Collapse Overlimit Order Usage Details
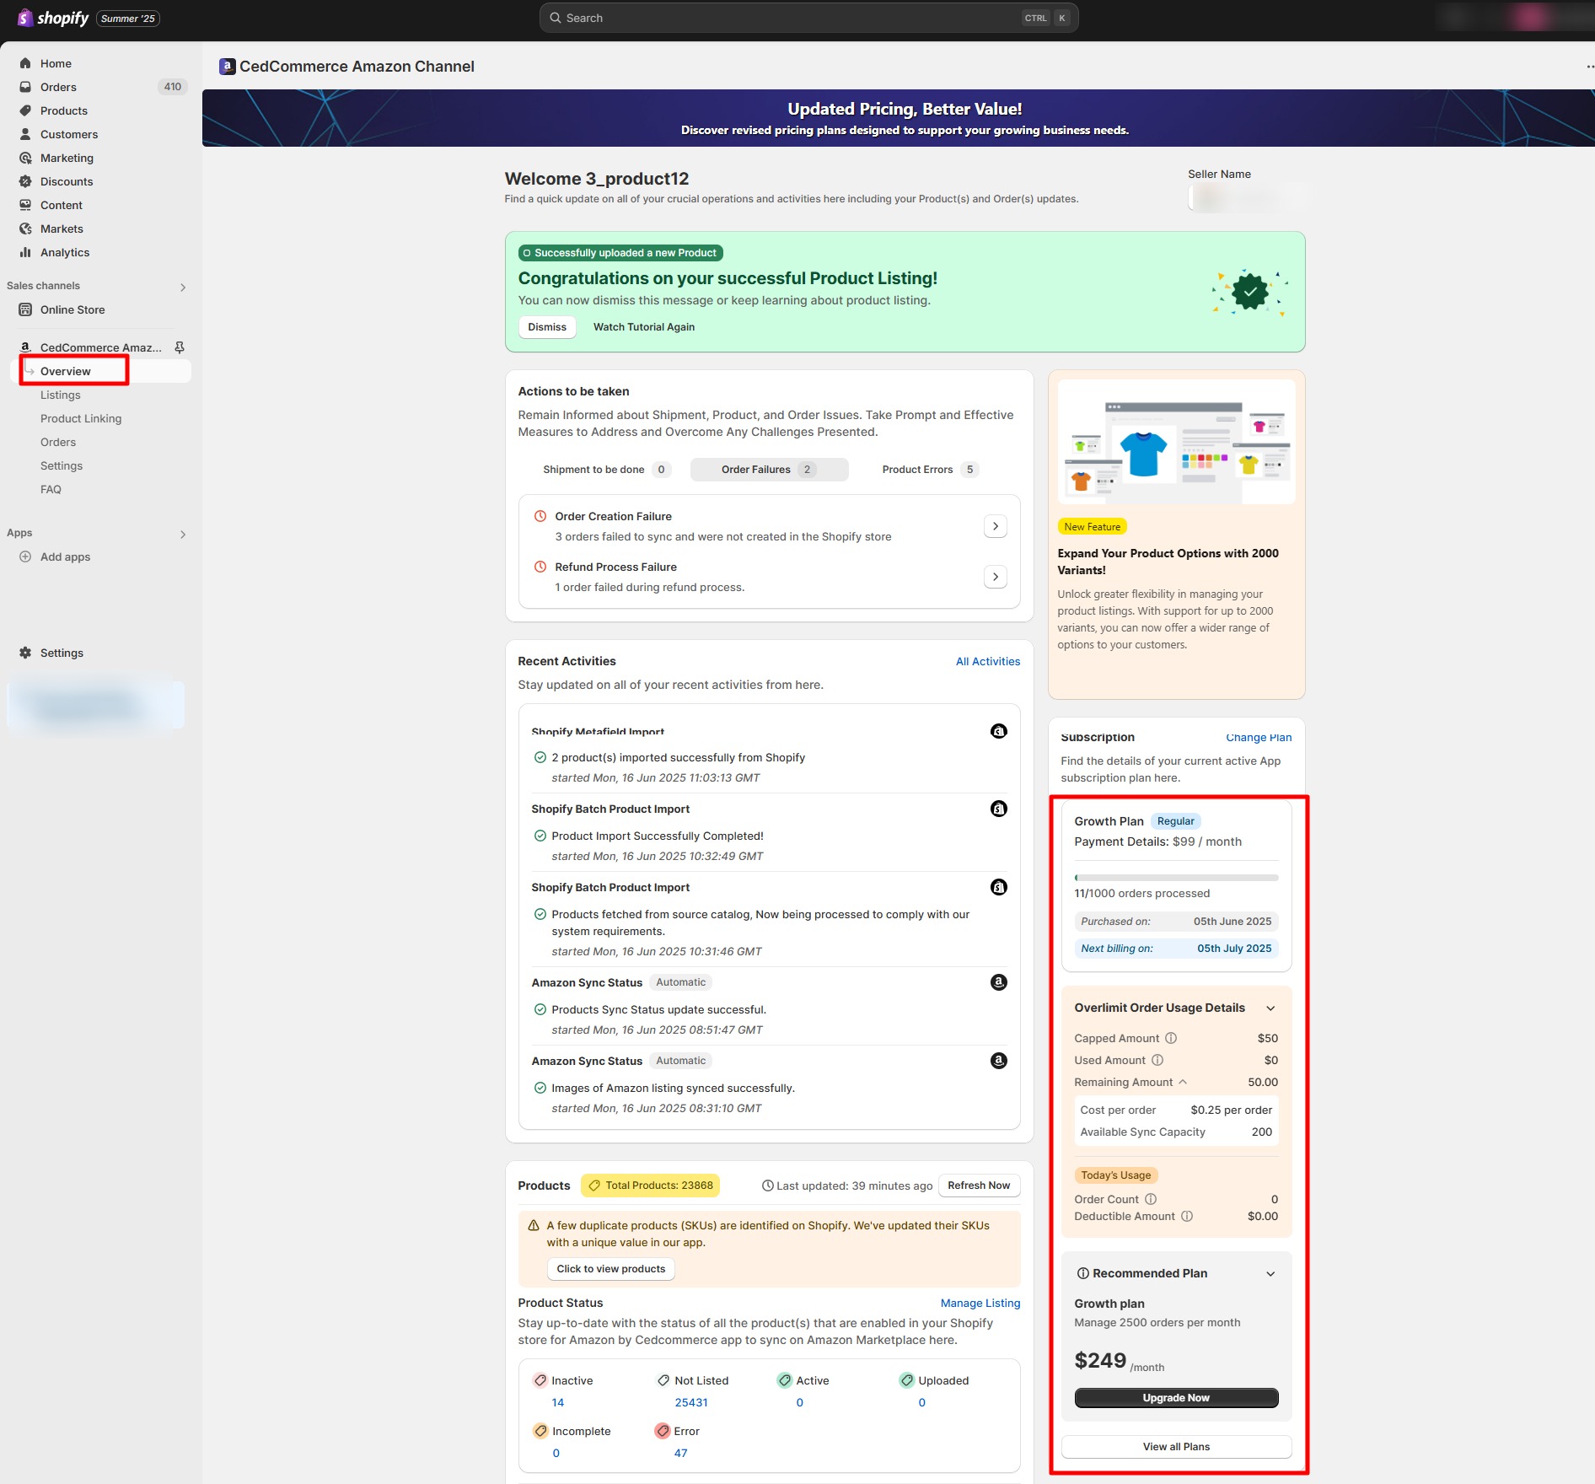 tap(1270, 1008)
